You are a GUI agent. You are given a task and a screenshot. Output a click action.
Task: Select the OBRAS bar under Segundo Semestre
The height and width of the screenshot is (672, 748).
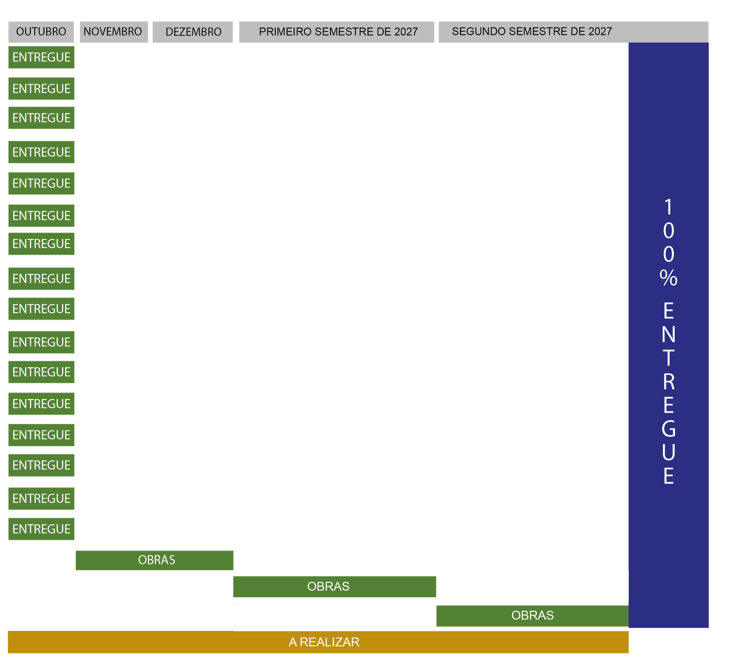point(532,615)
